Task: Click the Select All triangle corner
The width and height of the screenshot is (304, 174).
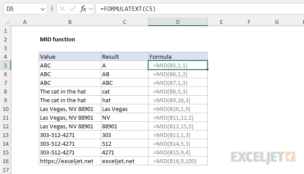Action: 7,22
